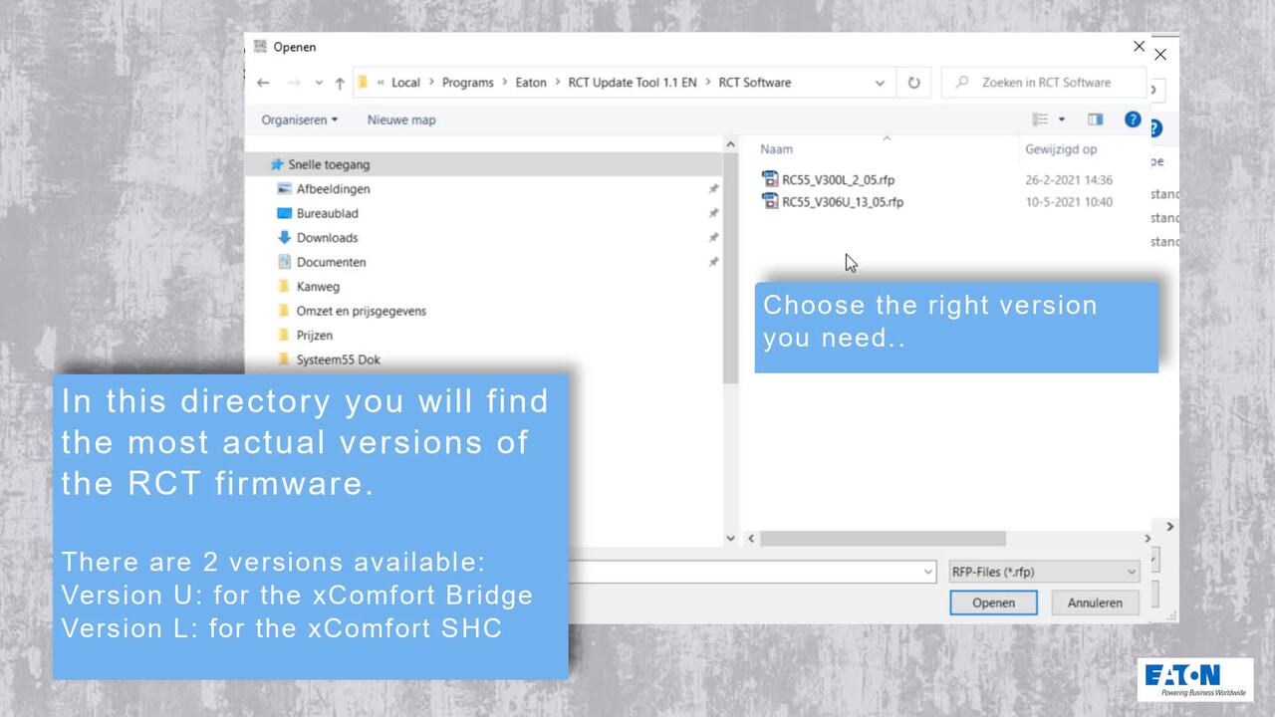Click the Annuleren button
This screenshot has height=717, width=1275.
tap(1095, 602)
